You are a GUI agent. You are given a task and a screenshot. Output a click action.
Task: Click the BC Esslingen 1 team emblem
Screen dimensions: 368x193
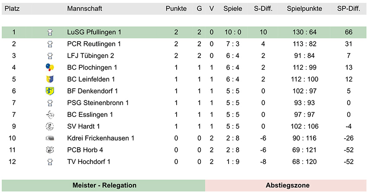pos(50,115)
